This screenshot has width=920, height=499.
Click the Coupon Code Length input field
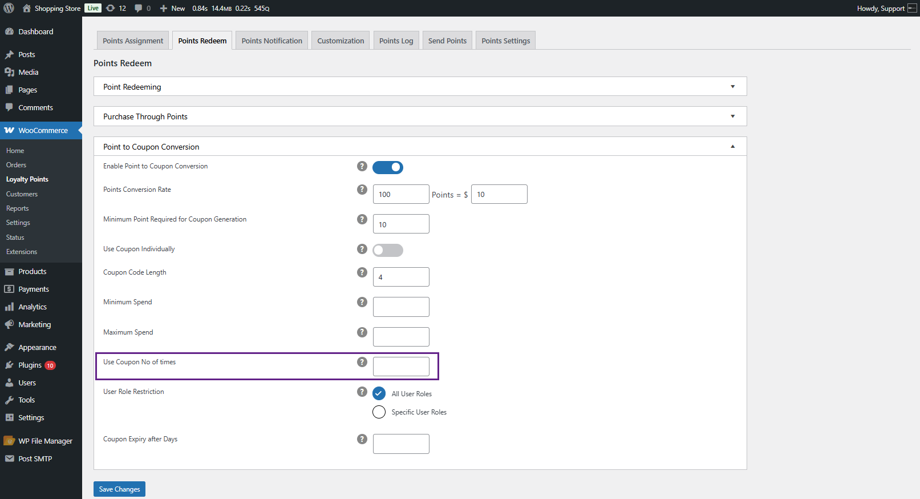coord(401,277)
